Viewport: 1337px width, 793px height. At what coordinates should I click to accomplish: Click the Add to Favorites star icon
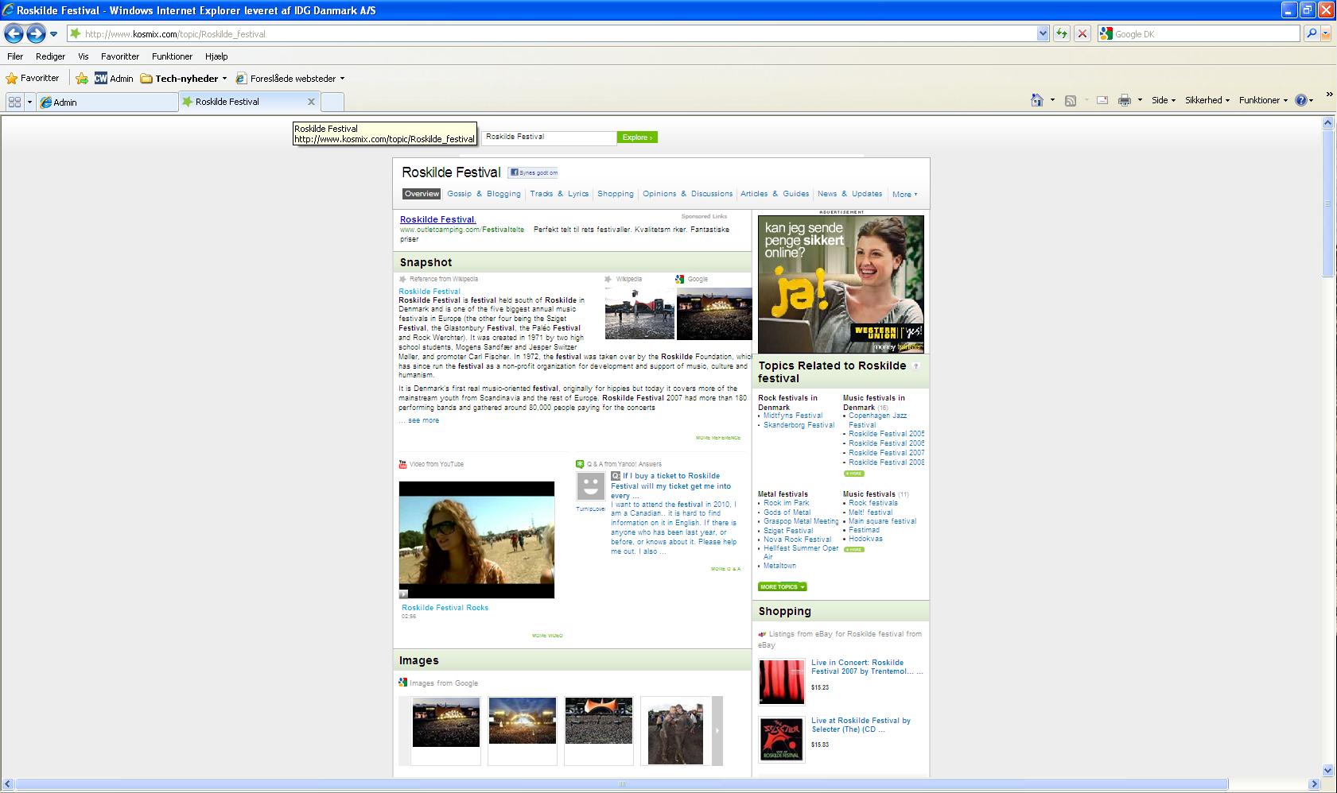point(81,78)
